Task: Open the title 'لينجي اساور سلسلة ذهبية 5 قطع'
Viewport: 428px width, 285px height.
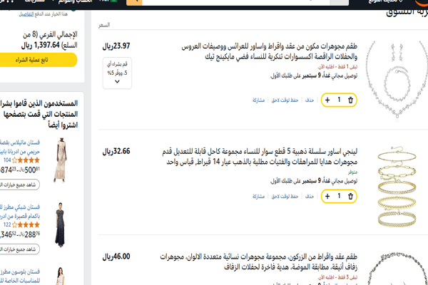Action: [x=260, y=157]
